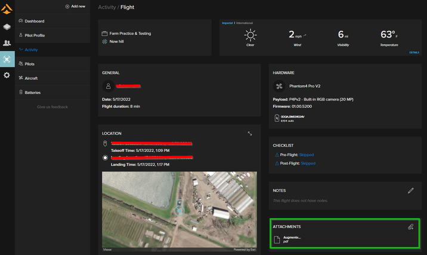Image resolution: width=427 pixels, height=255 pixels.
Task: Expand the location map to fullscreen
Action: pos(250,133)
